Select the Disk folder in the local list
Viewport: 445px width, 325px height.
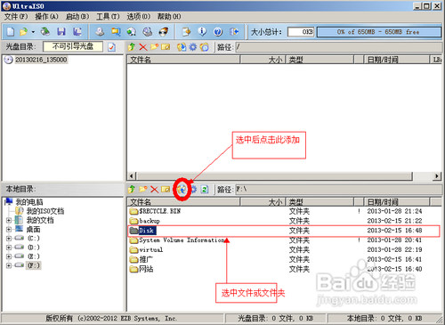143,231
